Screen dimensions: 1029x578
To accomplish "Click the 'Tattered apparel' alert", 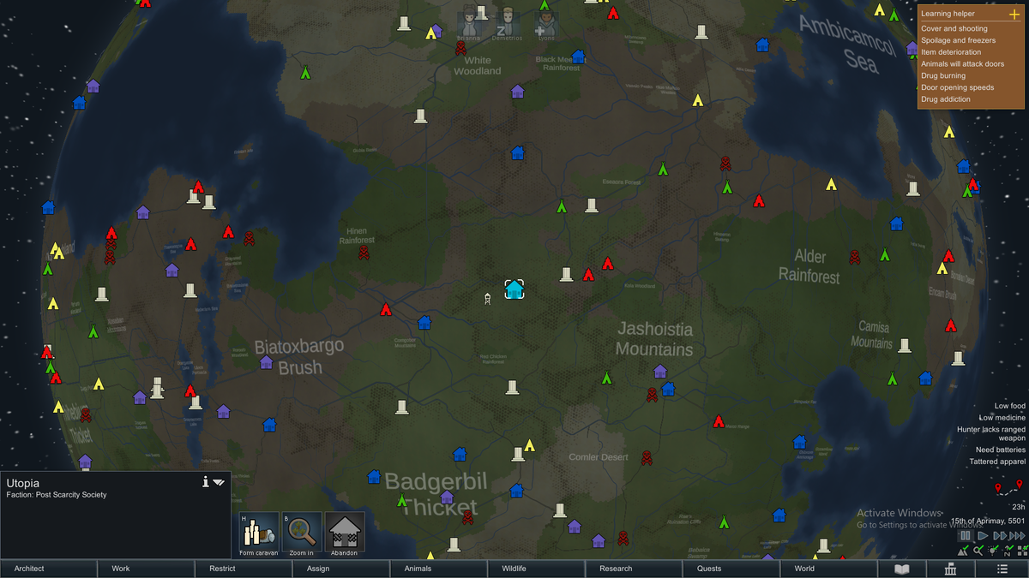I will tap(996, 462).
